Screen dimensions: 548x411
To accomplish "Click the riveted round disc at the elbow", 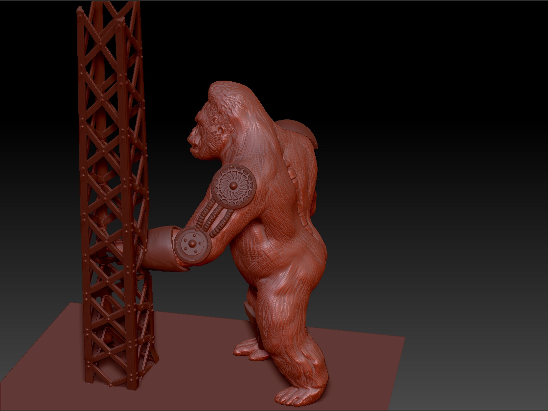I will click(192, 244).
